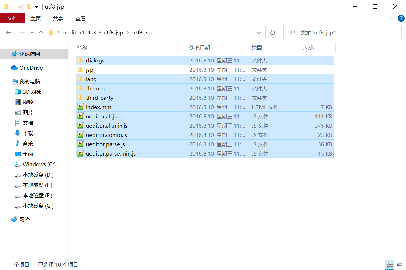Expand the ribbon with the chevron
The width and height of the screenshot is (406, 270).
[x=392, y=18]
